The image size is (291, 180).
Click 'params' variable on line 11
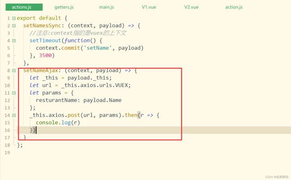click(51, 93)
